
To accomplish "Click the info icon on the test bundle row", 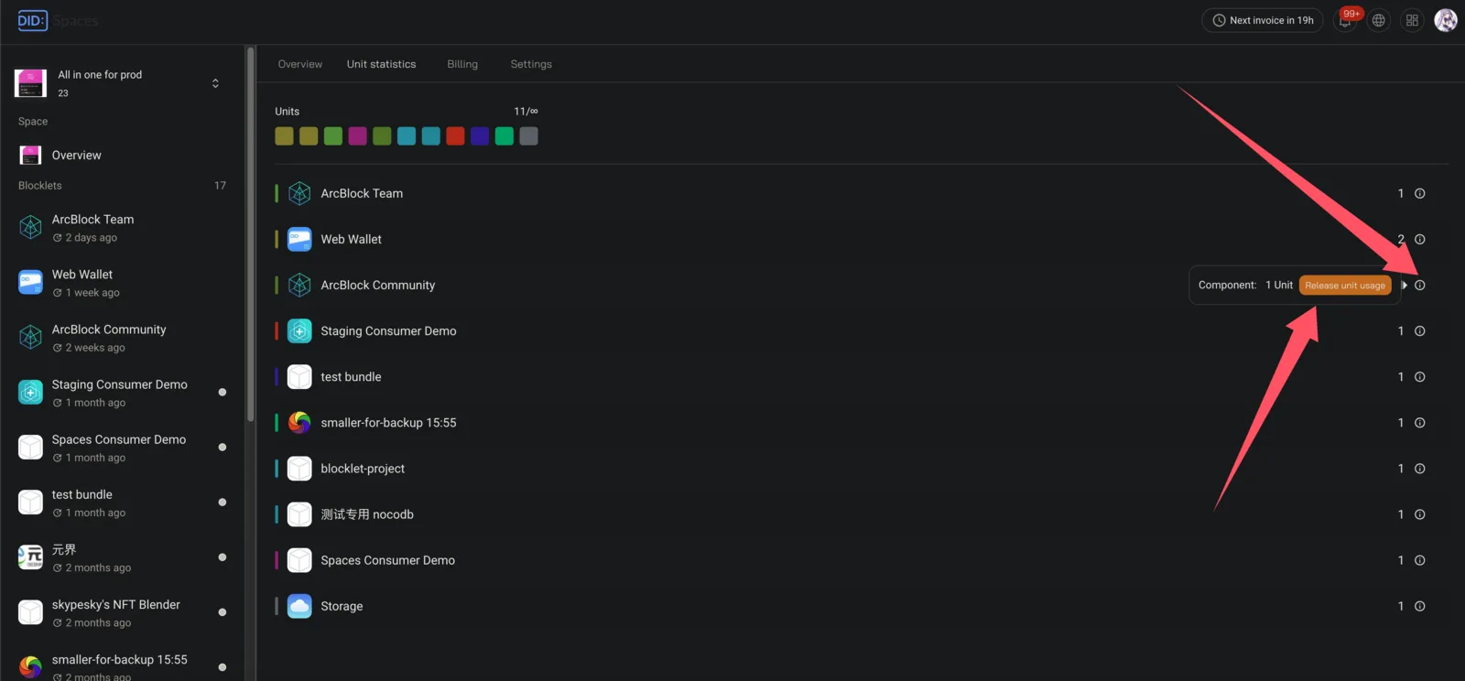I will [1419, 376].
